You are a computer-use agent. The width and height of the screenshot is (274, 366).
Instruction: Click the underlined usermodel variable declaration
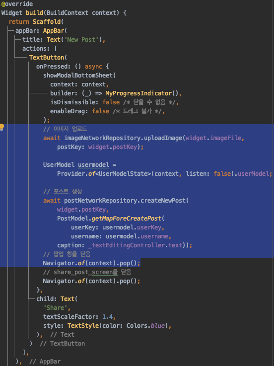(x=94, y=165)
